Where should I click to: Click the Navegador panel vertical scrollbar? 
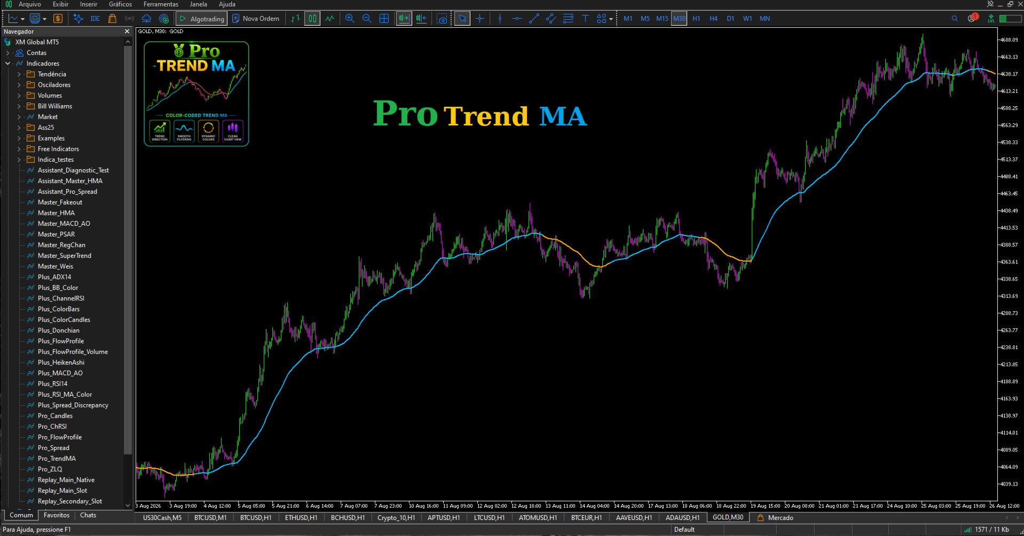[128, 251]
